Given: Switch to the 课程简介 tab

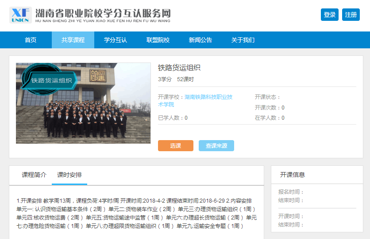Looking at the screenshot, I should (x=34, y=175).
